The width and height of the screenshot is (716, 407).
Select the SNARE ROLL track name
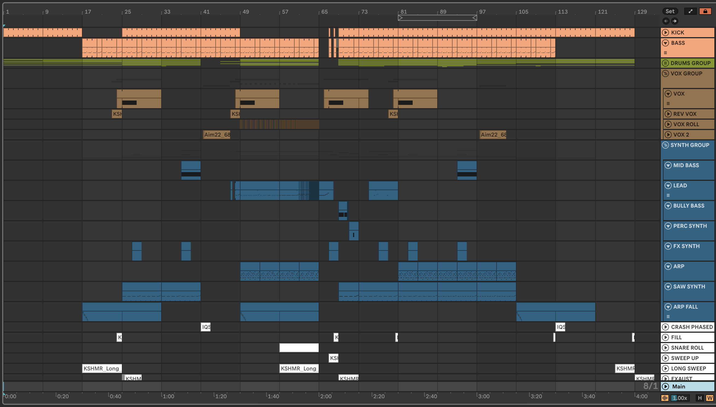[687, 347]
